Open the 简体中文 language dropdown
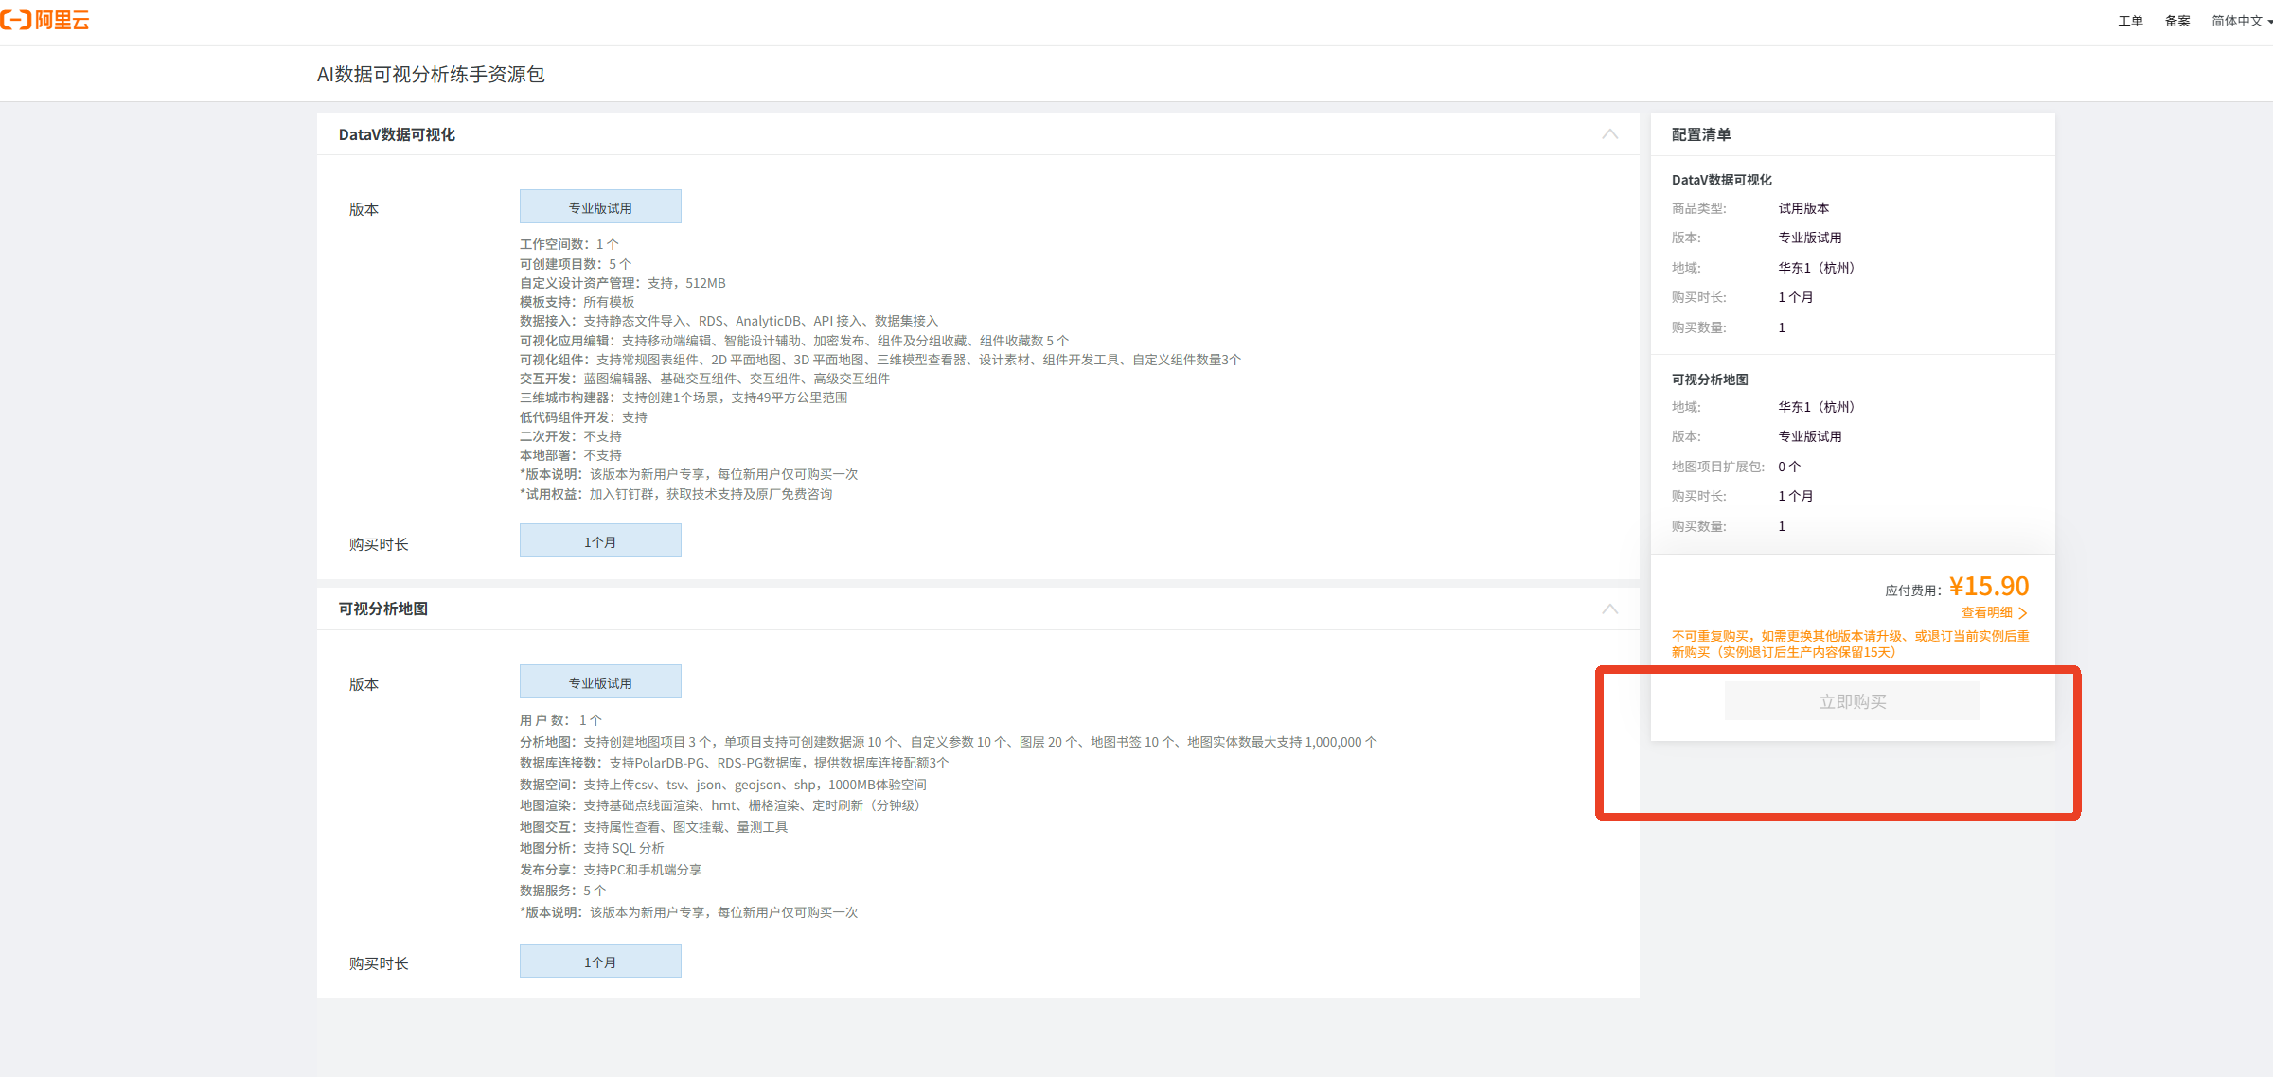Screen dimensions: 2273x1077 coord(2240,21)
